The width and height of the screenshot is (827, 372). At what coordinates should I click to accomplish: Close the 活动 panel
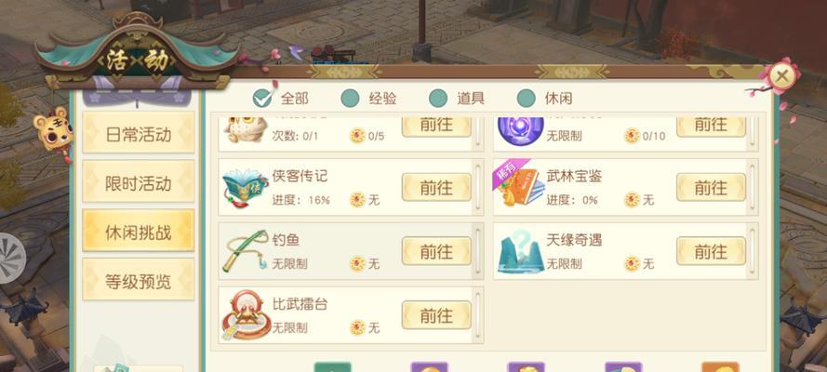click(782, 77)
